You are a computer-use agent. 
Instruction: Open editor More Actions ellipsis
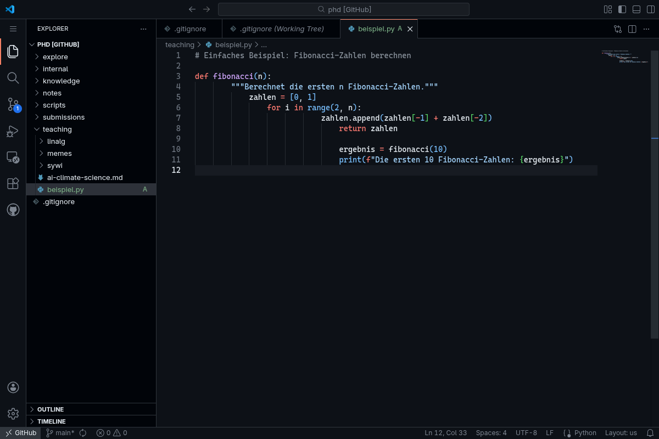coord(646,29)
